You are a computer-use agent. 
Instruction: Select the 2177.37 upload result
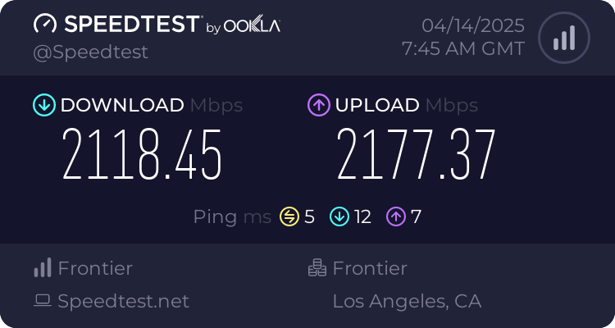point(417,155)
